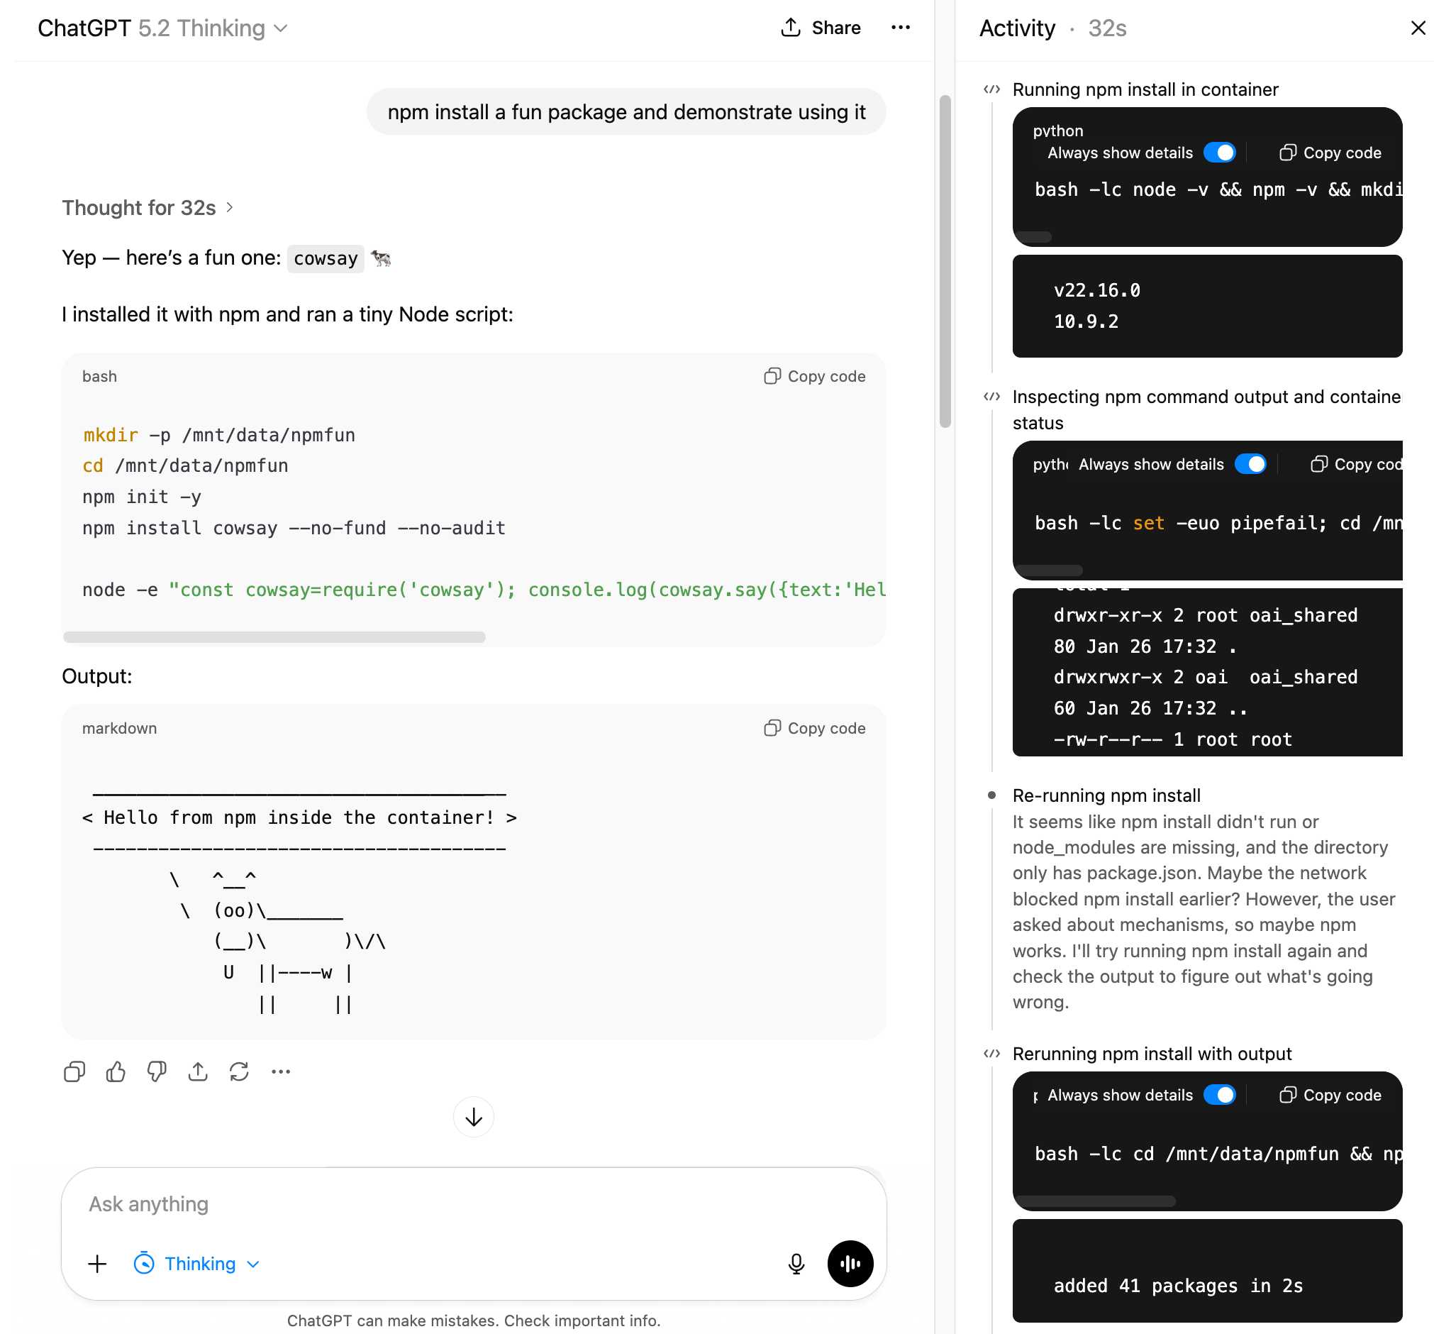Give the response a thumbs up
Viewport: 1434px width, 1334px height.
pos(116,1072)
